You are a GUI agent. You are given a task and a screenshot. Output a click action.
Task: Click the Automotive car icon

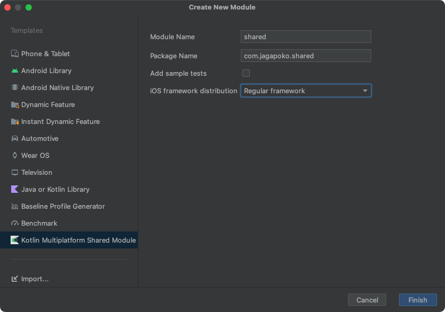tap(15, 139)
